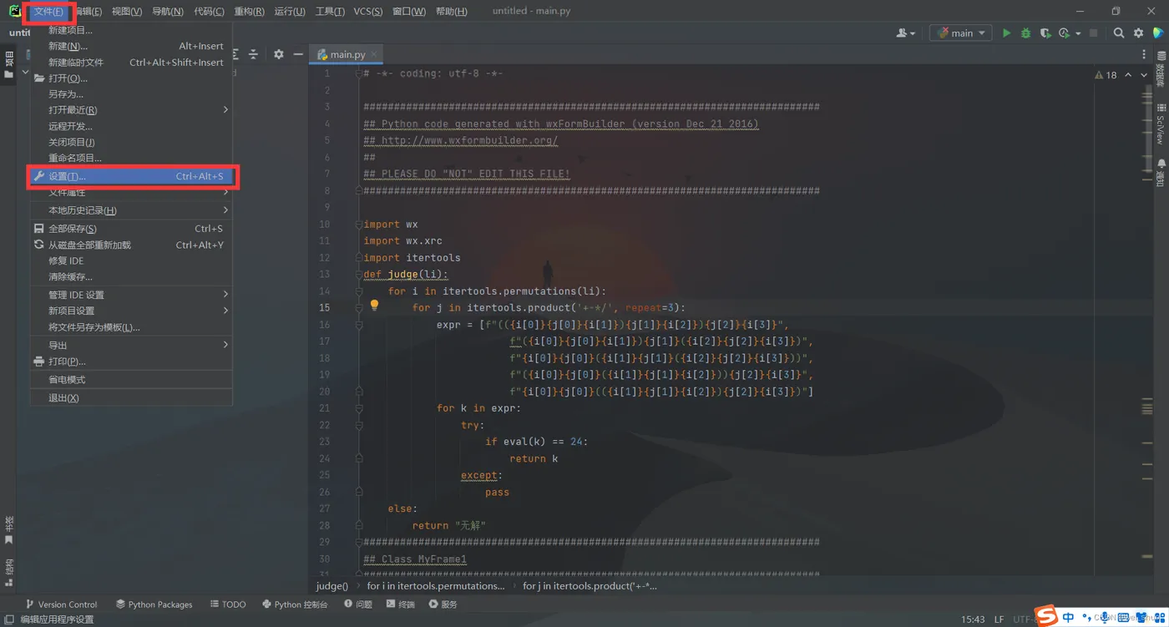Image resolution: width=1169 pixels, height=627 pixels.
Task: Expand the 导出 submenu
Action: (131, 345)
